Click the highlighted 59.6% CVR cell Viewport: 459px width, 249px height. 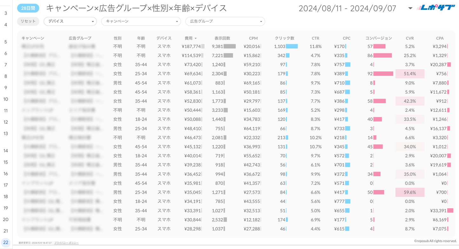410,192
